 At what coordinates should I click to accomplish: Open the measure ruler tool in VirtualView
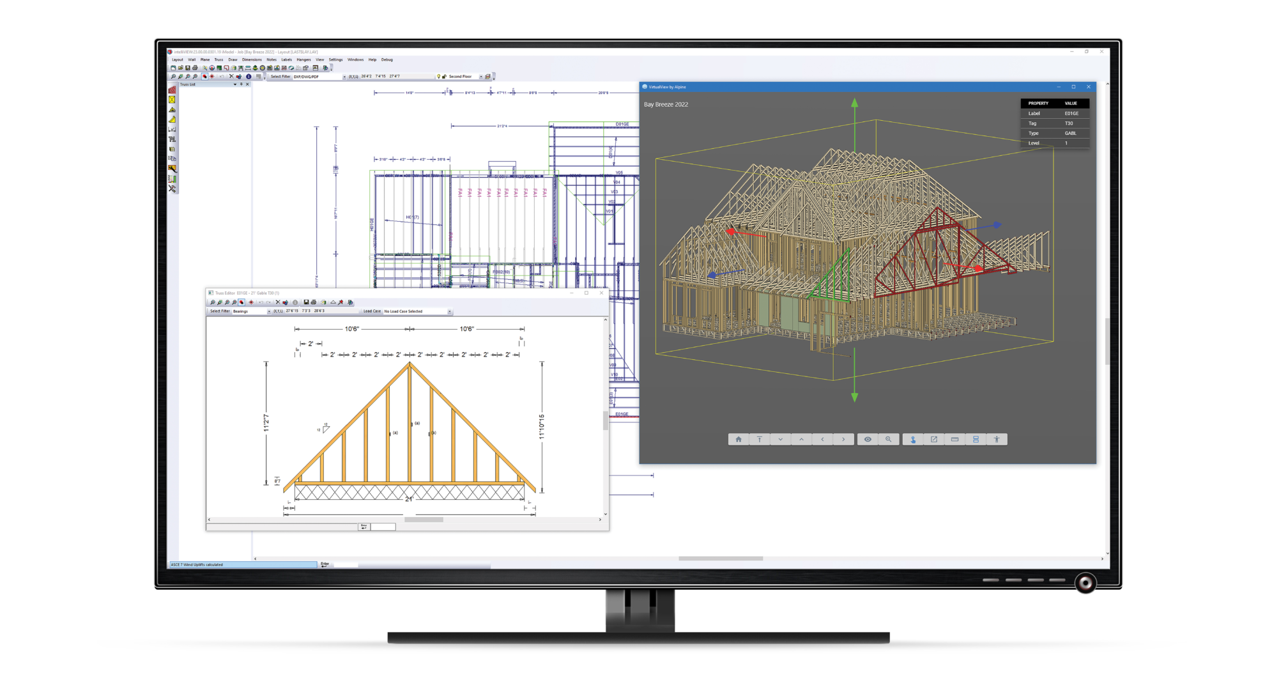[956, 440]
